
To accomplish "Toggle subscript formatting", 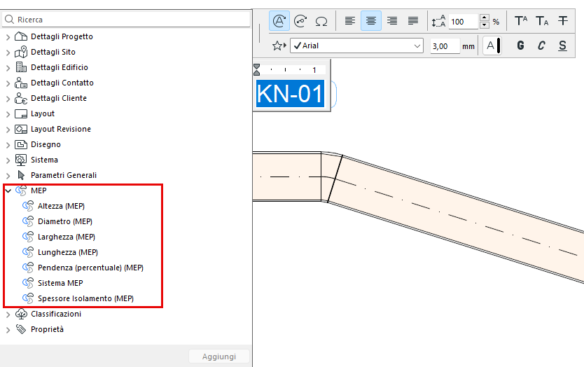I will click(x=542, y=21).
